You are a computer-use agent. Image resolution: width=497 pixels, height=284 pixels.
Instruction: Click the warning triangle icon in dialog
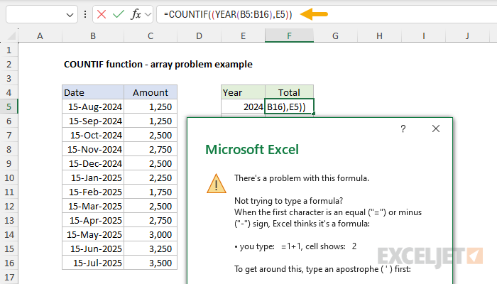pyautogui.click(x=216, y=183)
